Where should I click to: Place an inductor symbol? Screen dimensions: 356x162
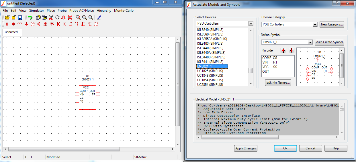click(20, 24)
